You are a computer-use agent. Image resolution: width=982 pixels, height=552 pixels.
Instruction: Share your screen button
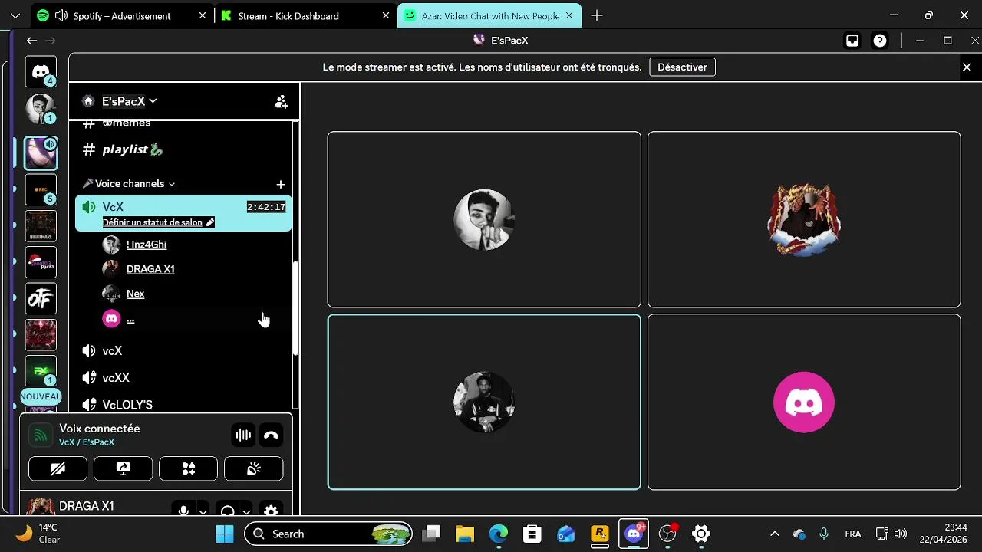[x=123, y=468]
